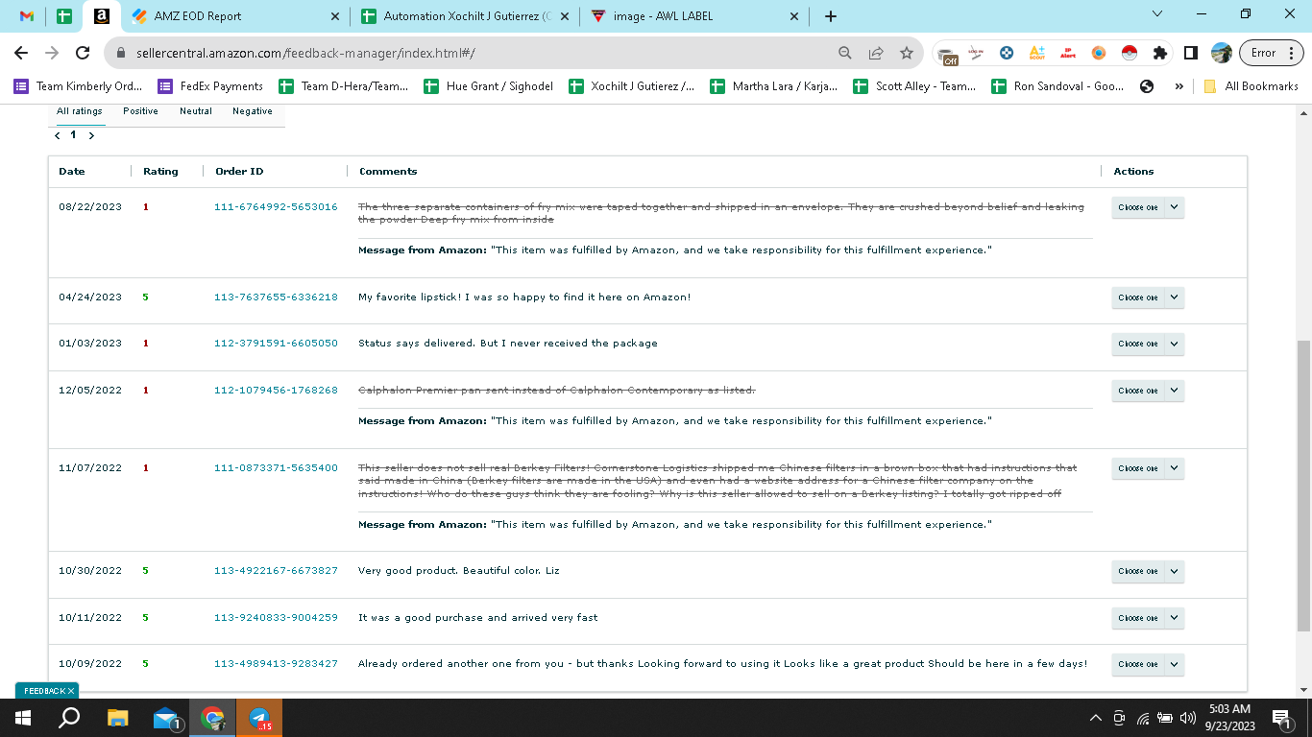This screenshot has width=1312, height=737.
Task: Open Team Kimberly Ord... bookmark
Action: coord(78,86)
